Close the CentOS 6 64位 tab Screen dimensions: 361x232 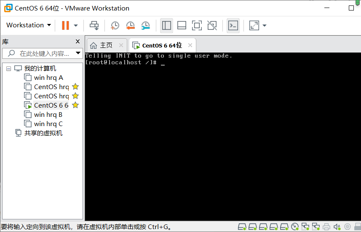[x=190, y=45]
